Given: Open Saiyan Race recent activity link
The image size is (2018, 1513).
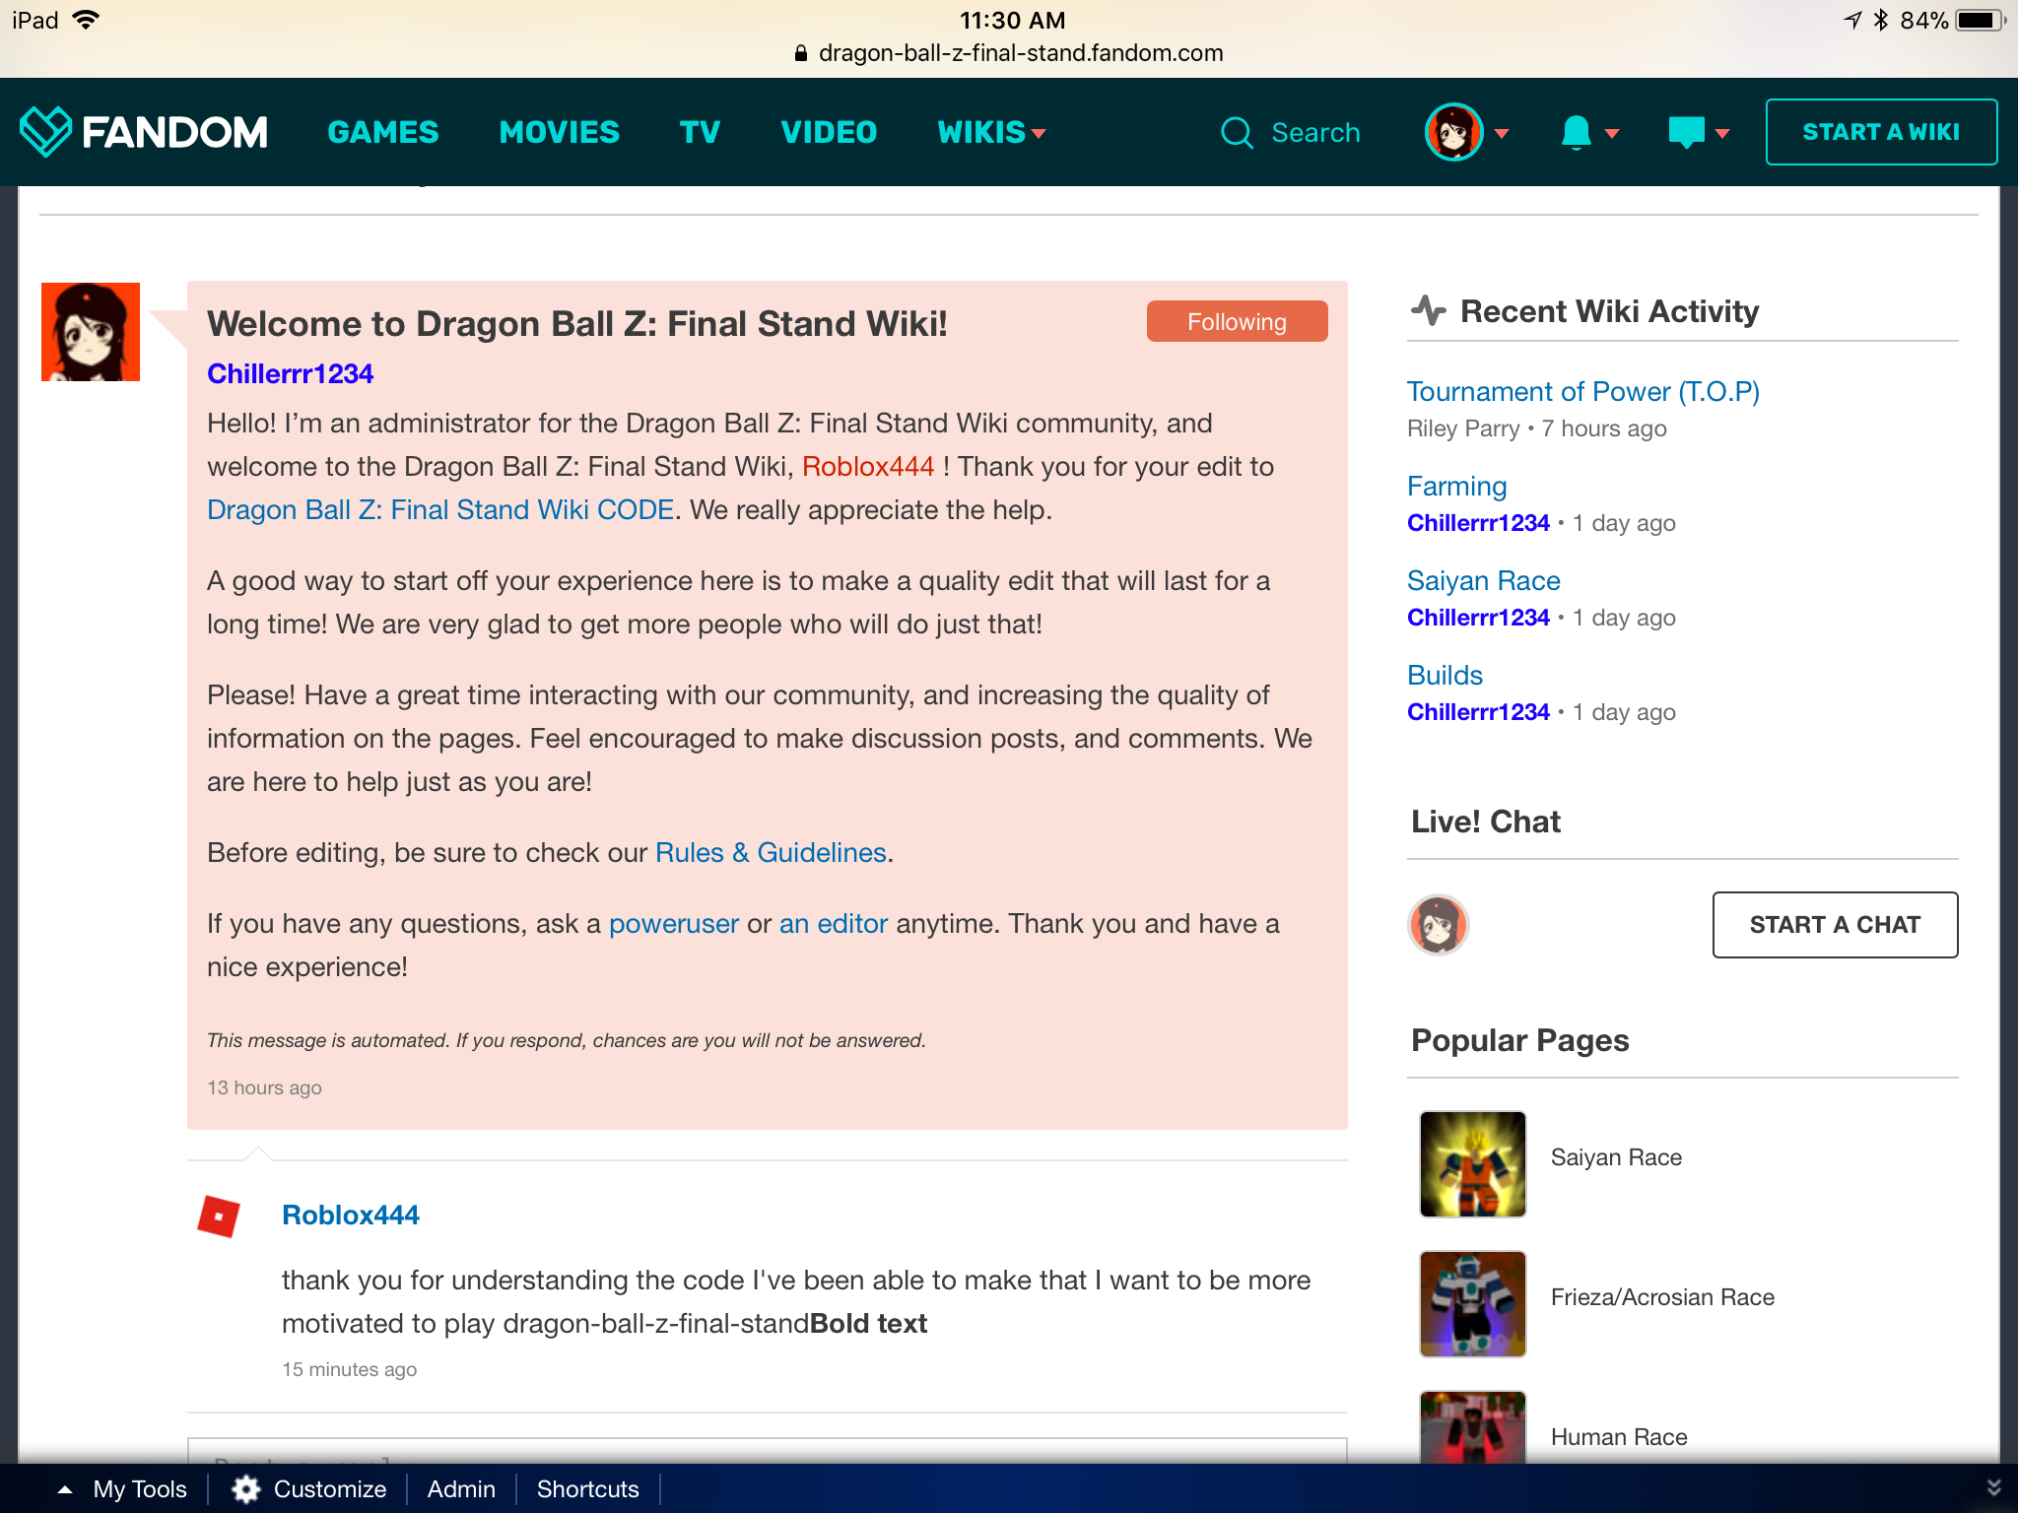Looking at the screenshot, I should [1483, 581].
